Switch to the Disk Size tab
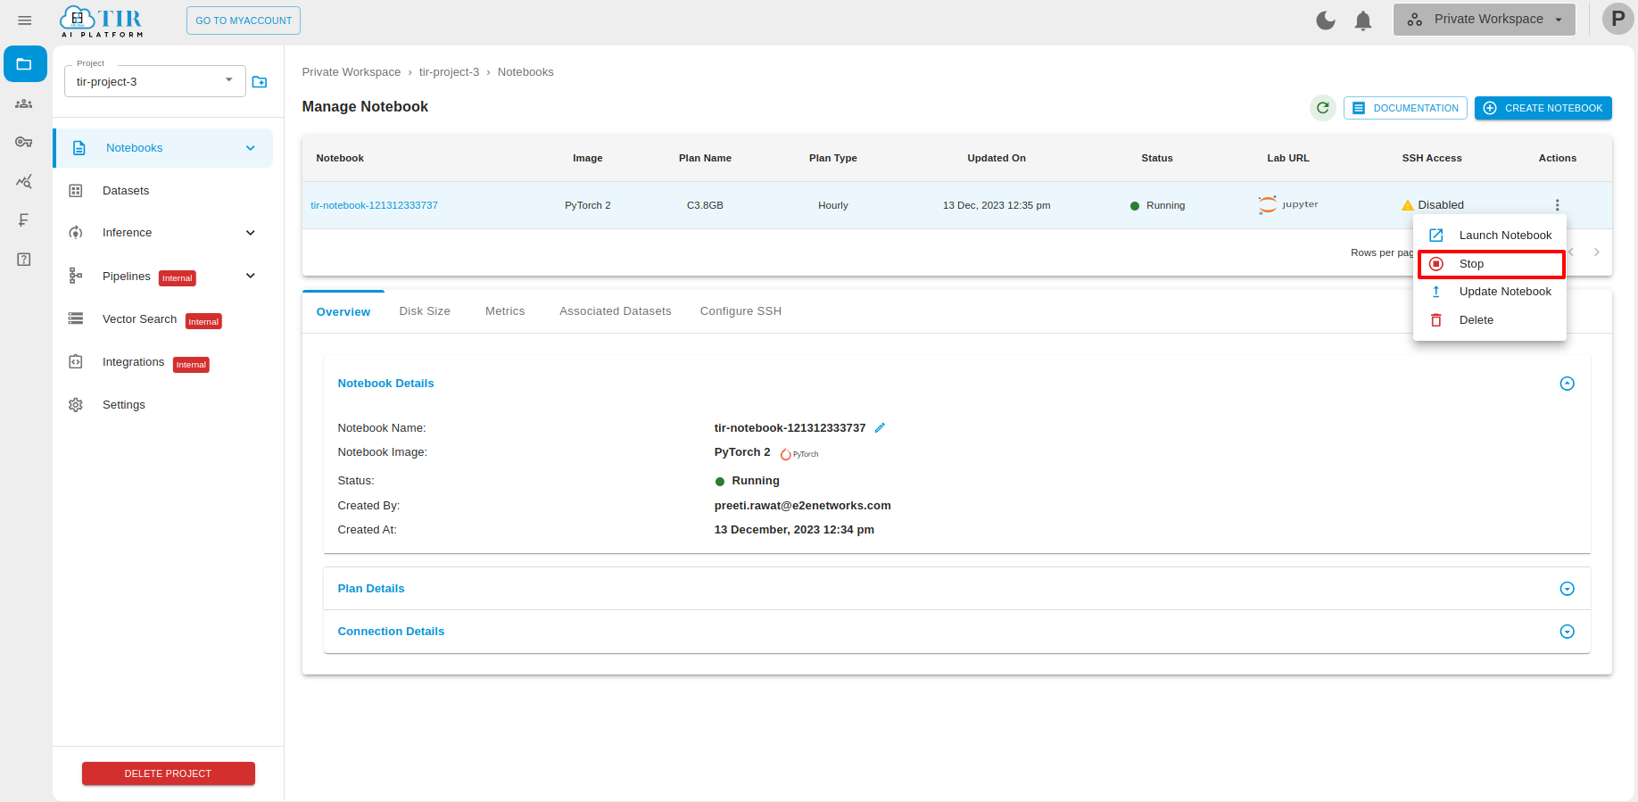 pos(425,311)
